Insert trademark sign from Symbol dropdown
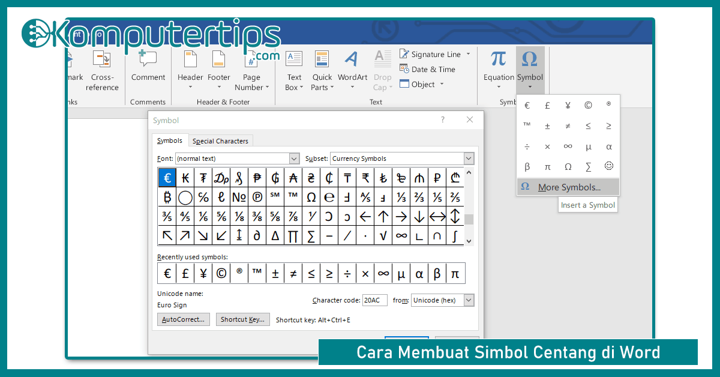Image resolution: width=720 pixels, height=377 pixels. (527, 125)
